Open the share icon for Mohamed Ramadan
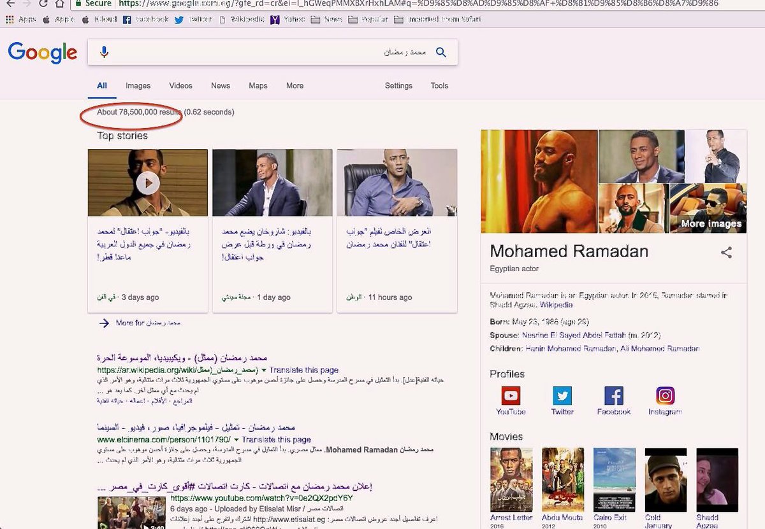The image size is (765, 529). click(x=726, y=253)
